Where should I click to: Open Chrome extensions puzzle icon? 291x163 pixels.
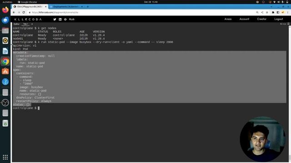(x=273, y=12)
